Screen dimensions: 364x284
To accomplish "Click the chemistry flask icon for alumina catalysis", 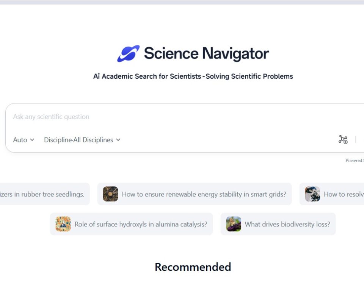I will click(63, 224).
